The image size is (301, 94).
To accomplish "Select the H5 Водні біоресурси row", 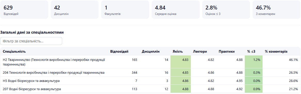I will tap(150, 81).
